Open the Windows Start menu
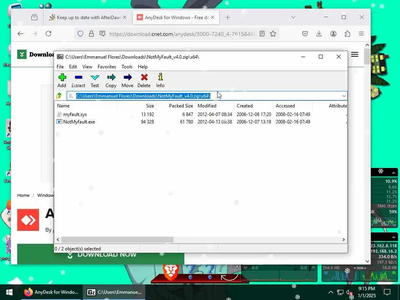 [x=9, y=292]
